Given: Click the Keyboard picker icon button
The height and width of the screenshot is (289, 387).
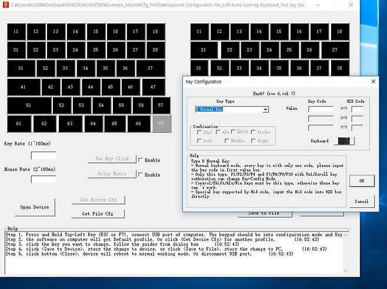Looking at the screenshot, I should click(x=344, y=141).
